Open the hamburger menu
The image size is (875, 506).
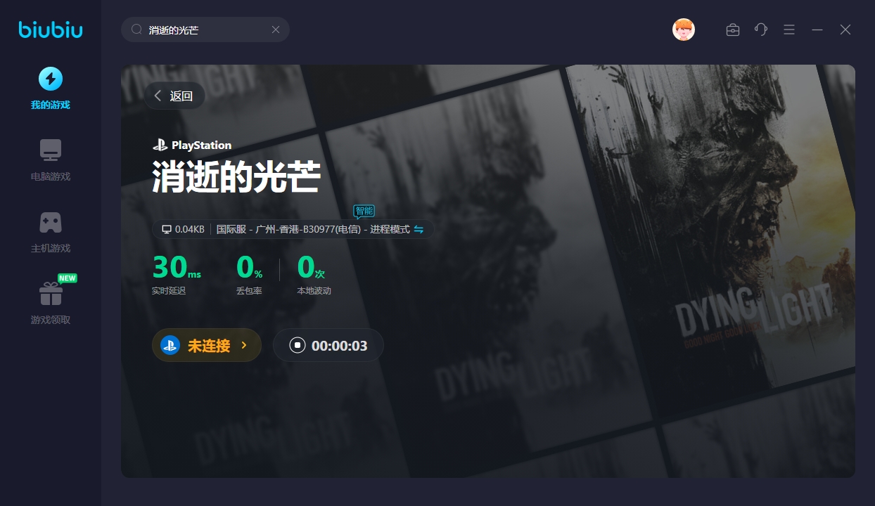(789, 30)
